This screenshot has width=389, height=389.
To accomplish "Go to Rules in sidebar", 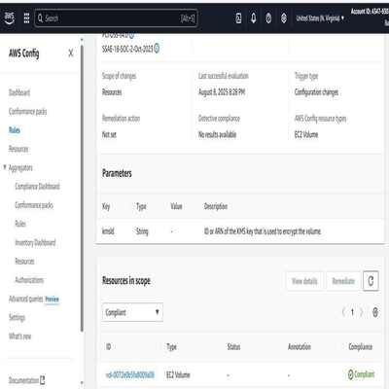I will pyautogui.click(x=15, y=130).
